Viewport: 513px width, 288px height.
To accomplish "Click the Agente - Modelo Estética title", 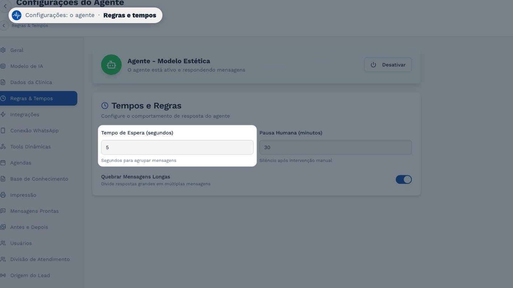I will [169, 61].
